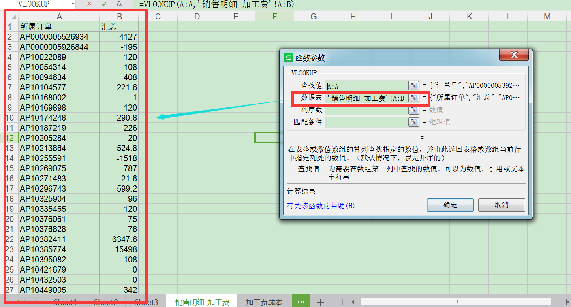Image resolution: width=571 pixels, height=307 pixels.
Task: Switch to 加工费成本 sheet tab
Action: tap(264, 302)
